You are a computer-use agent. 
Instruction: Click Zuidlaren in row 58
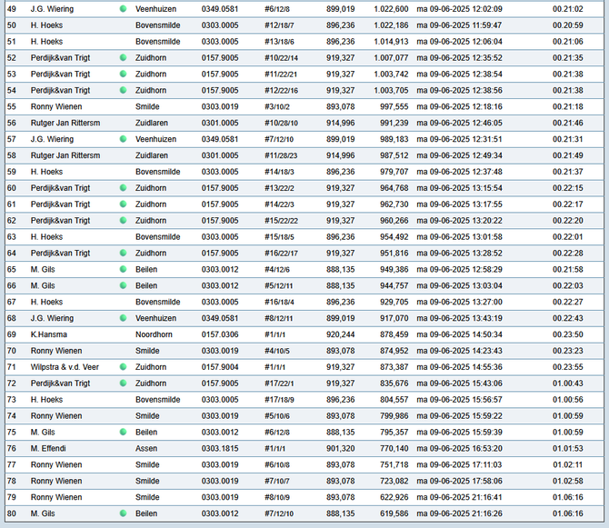click(152, 155)
